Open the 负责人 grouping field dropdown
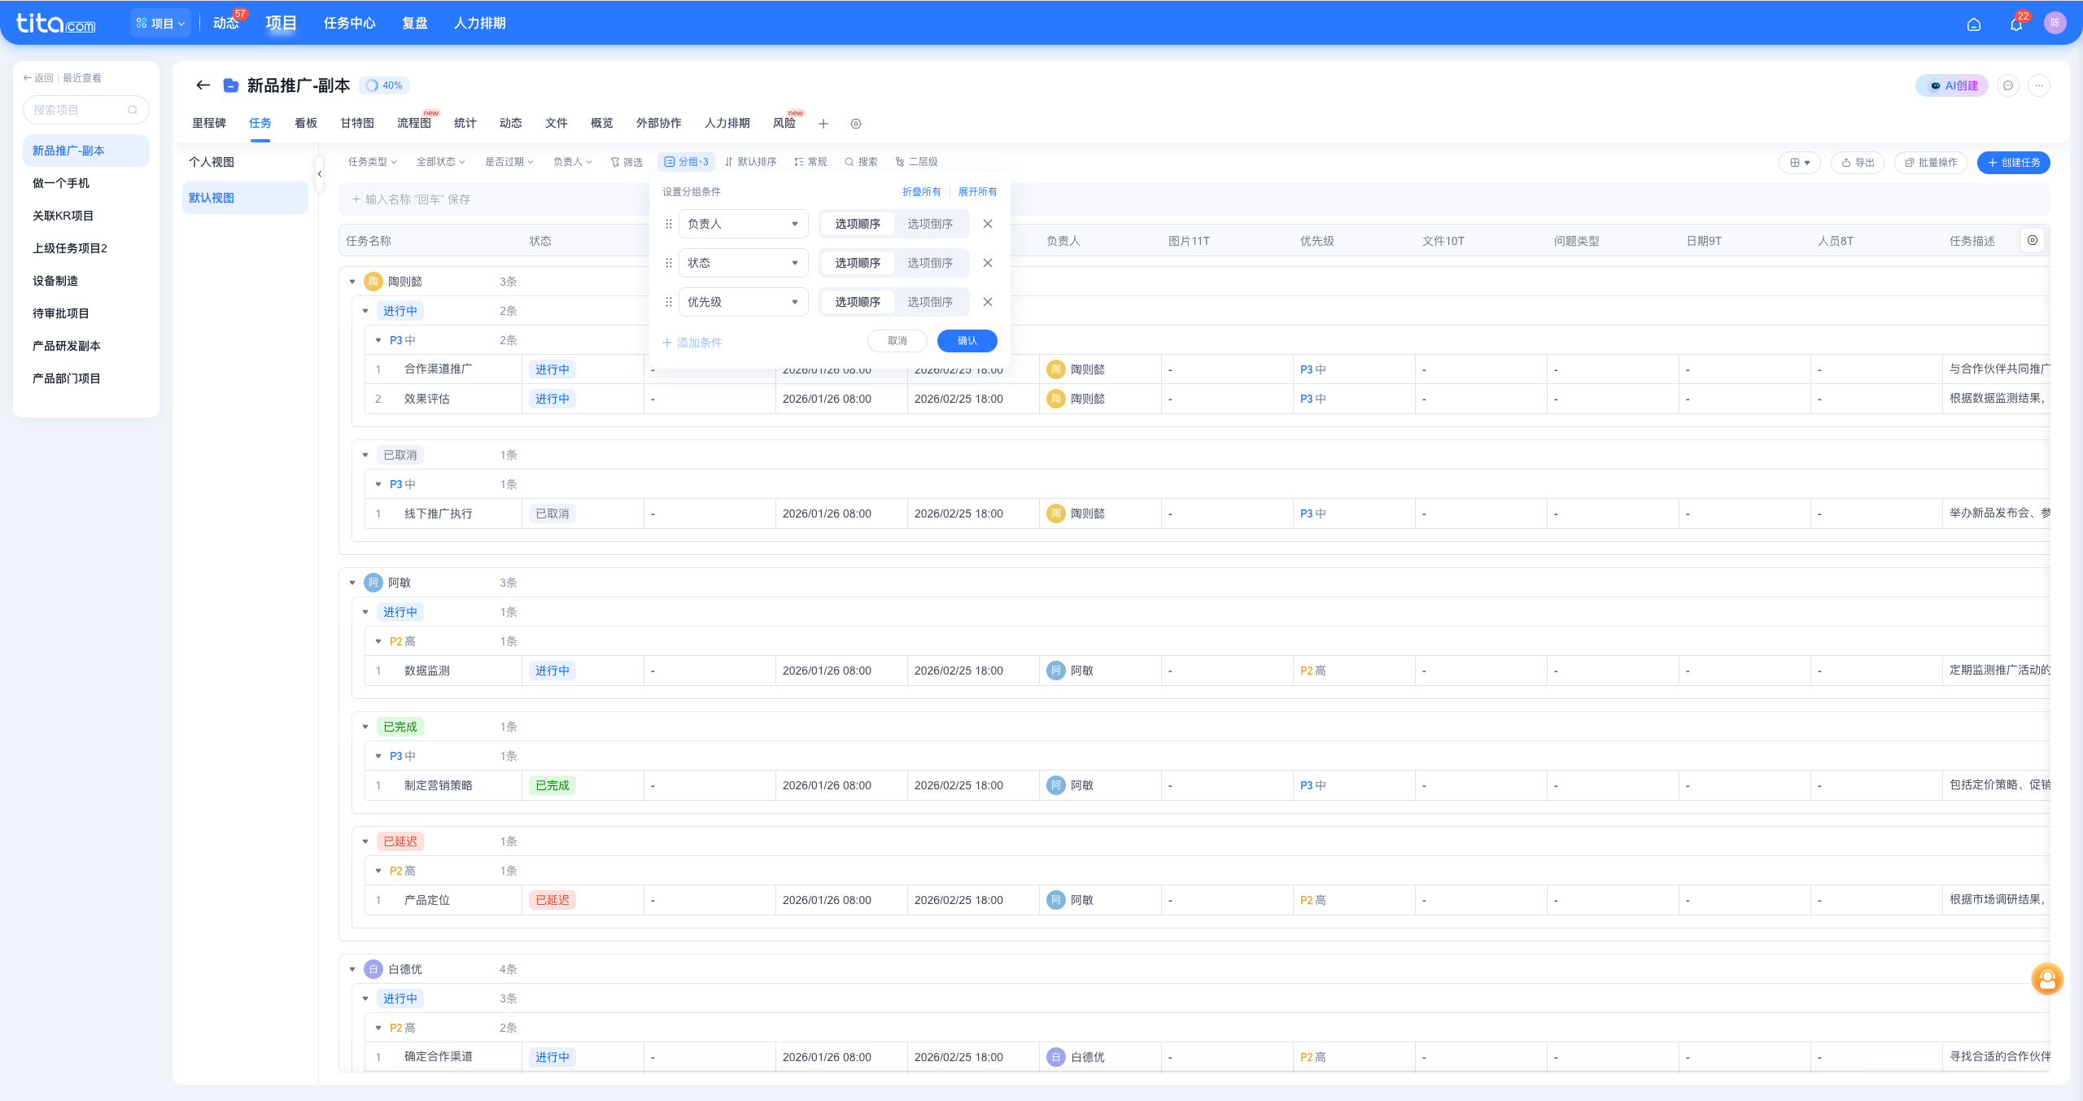Viewport: 2083px width, 1101px height. 742,224
